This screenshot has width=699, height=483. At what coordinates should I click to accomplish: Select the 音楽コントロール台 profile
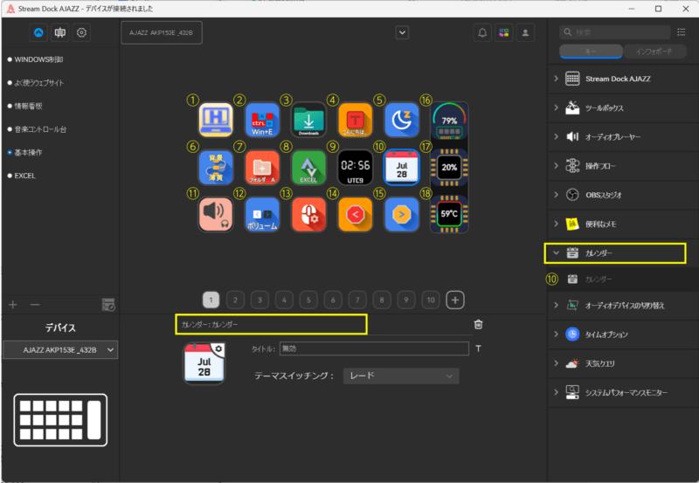point(40,129)
